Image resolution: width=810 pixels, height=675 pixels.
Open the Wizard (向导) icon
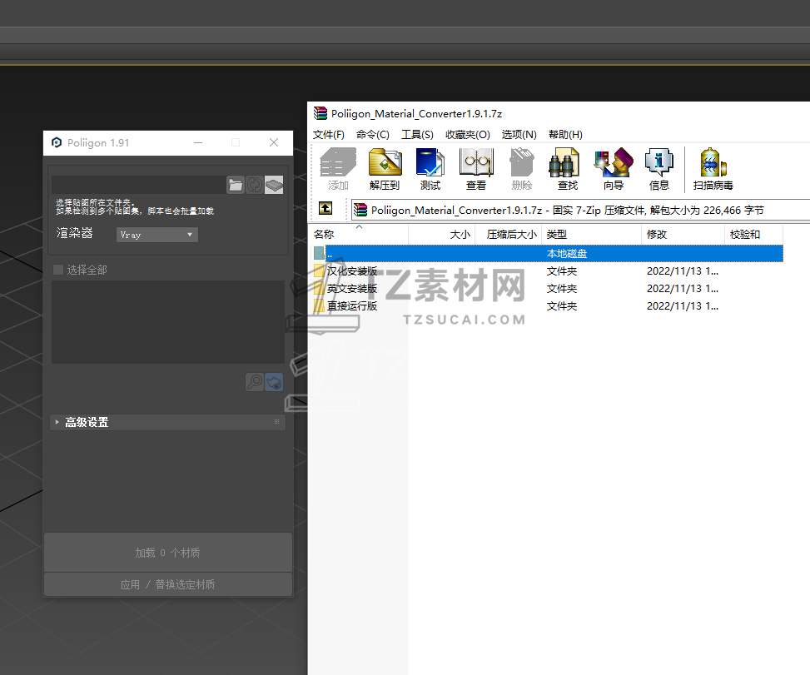[x=614, y=169]
